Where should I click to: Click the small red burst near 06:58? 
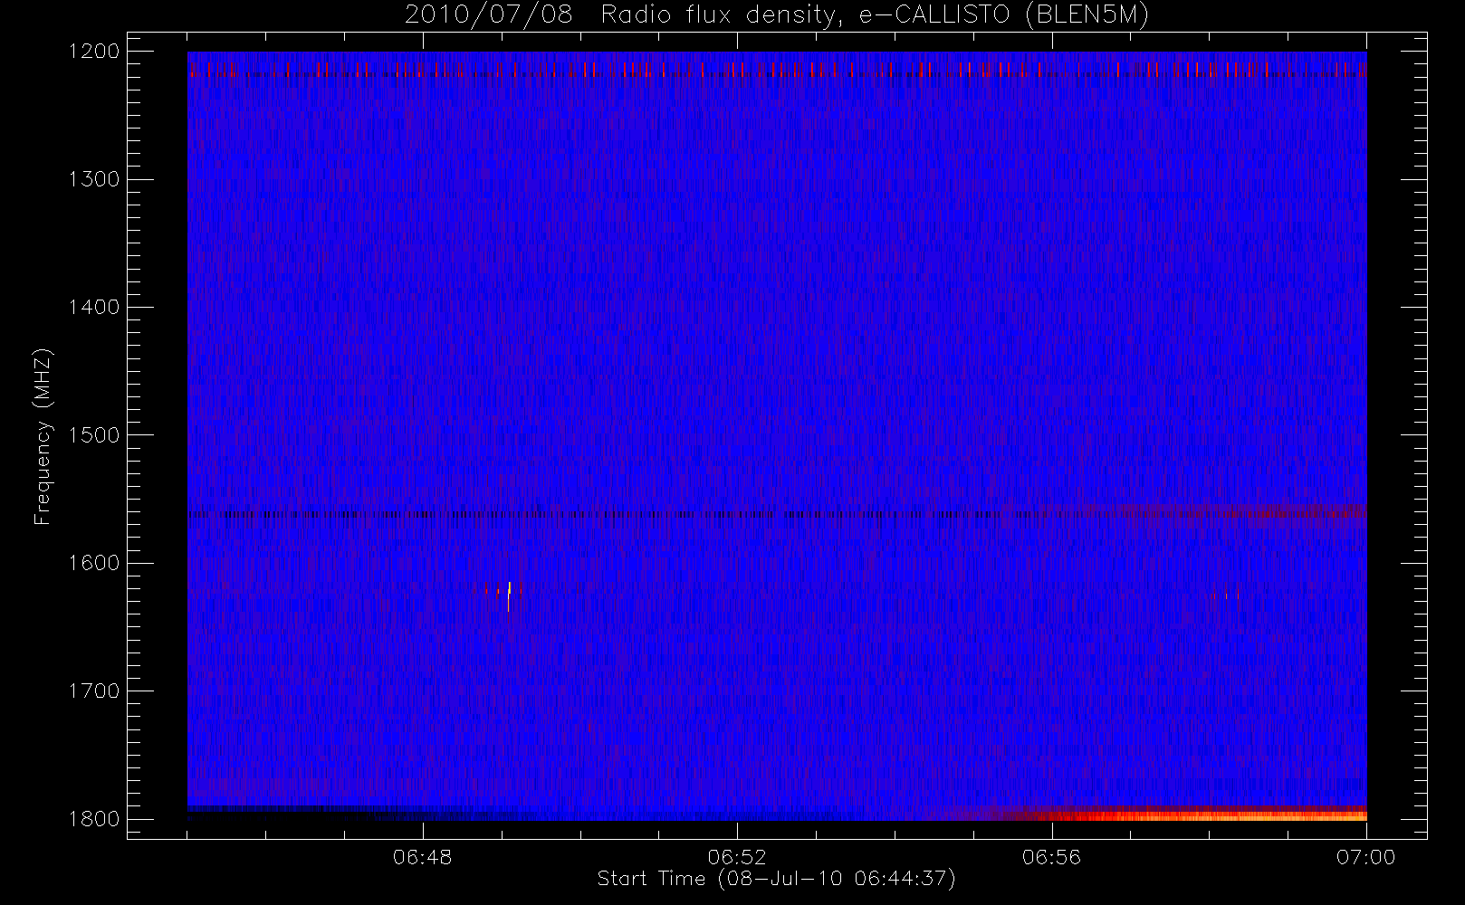[x=1226, y=595]
